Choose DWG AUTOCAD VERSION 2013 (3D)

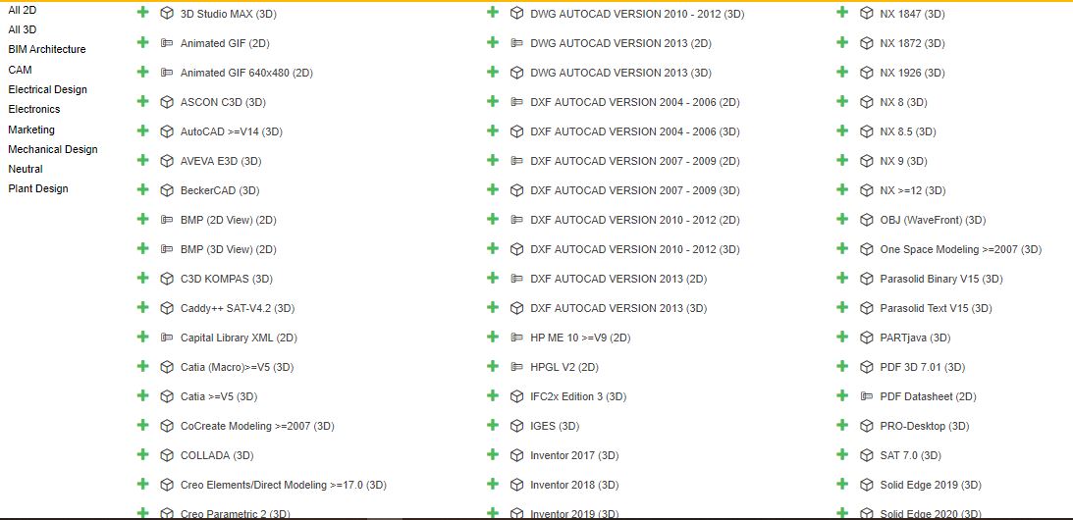tap(620, 73)
